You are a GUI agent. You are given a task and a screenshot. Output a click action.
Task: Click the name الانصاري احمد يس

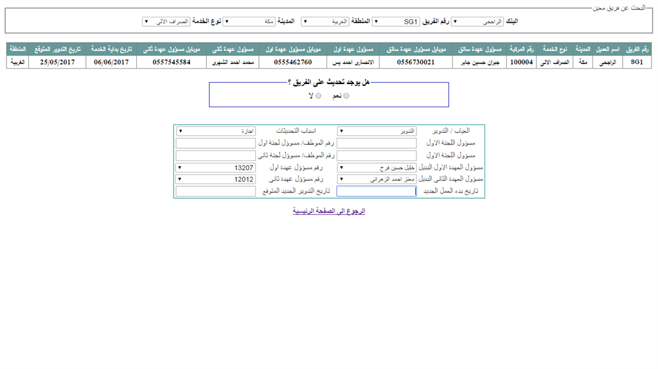(x=353, y=62)
